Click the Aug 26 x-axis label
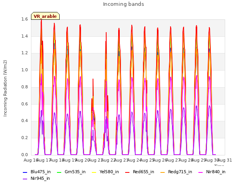 (160, 160)
